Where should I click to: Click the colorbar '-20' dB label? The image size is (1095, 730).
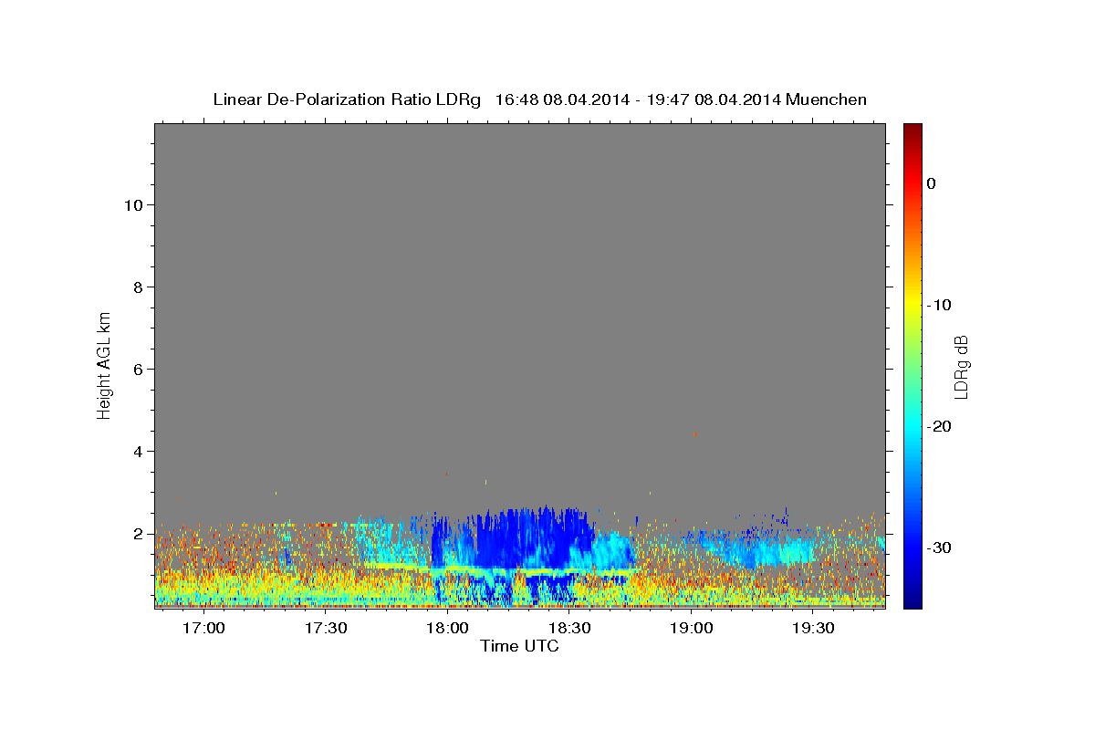click(x=939, y=426)
